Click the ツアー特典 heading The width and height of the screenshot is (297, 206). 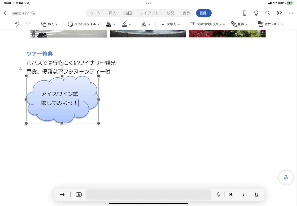point(40,54)
